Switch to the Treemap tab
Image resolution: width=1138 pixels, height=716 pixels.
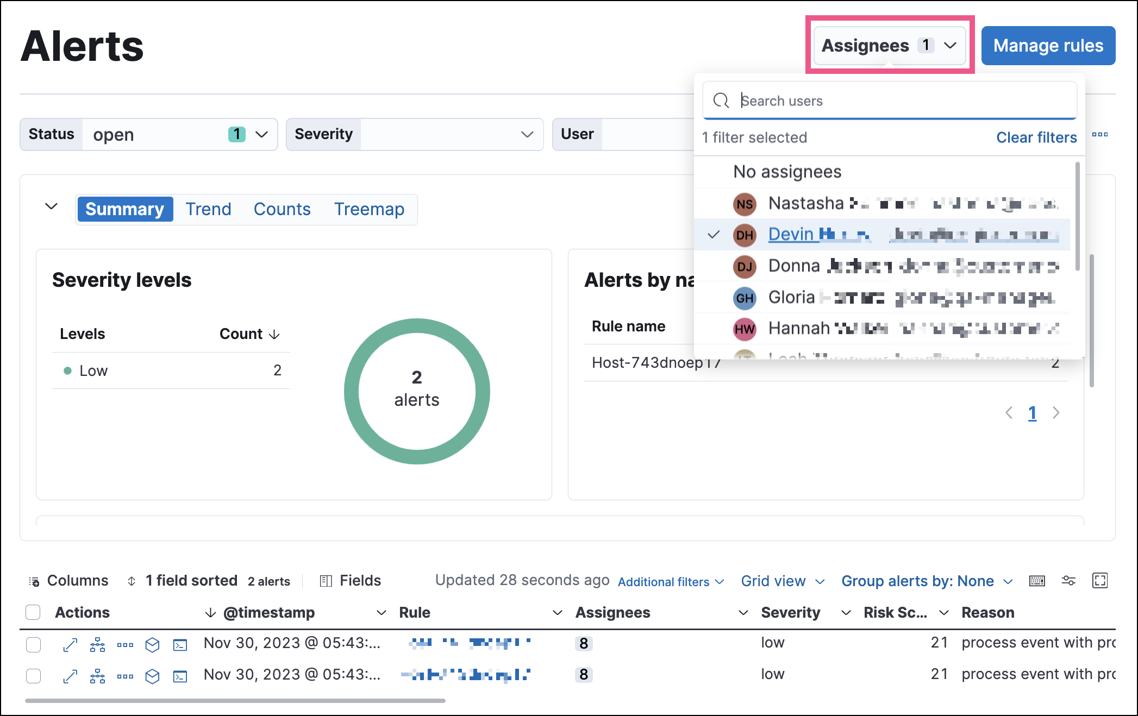click(x=369, y=209)
